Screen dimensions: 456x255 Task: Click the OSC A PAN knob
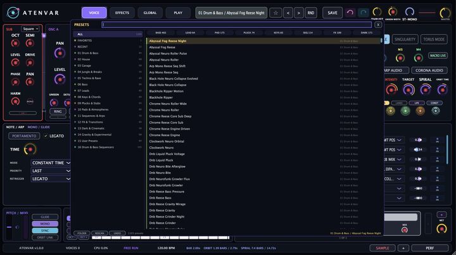60,53
